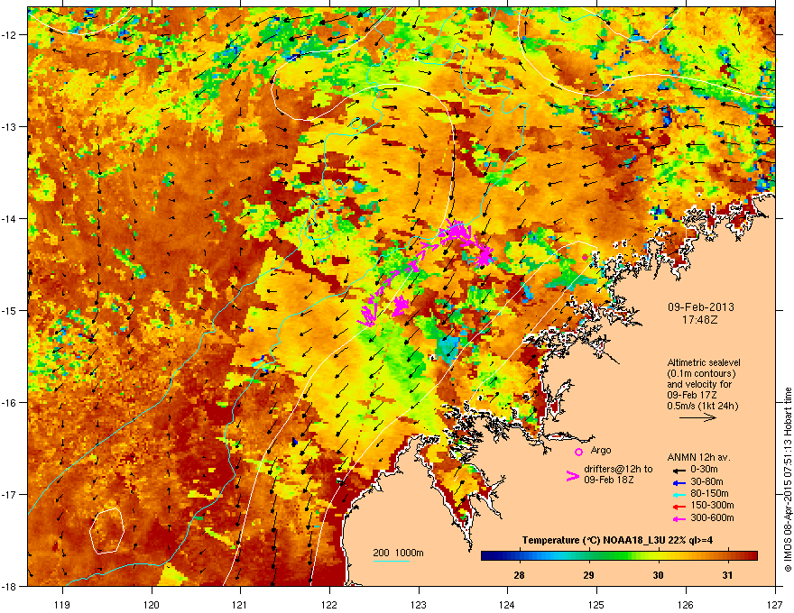Viewport: 794px width, 613px height.
Task: Click the dark red end of the color bar
Action: click(x=752, y=556)
